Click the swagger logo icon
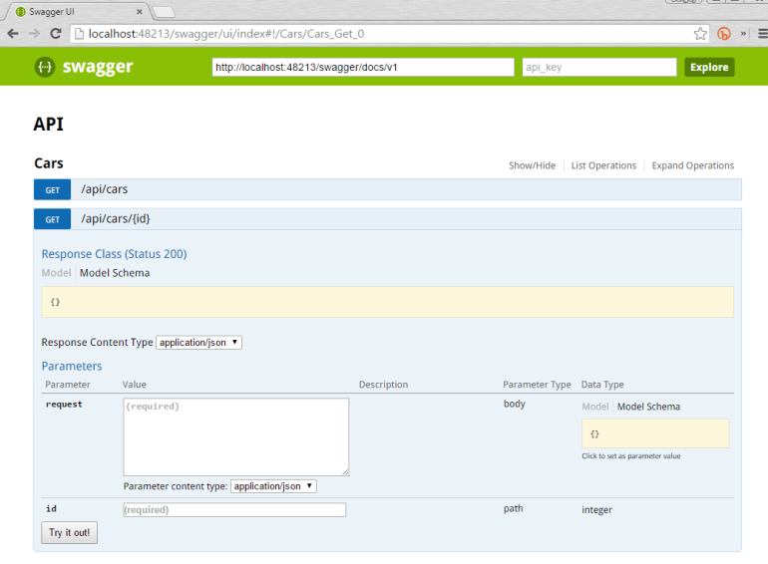Viewport: 768px width, 564px height. coord(45,67)
